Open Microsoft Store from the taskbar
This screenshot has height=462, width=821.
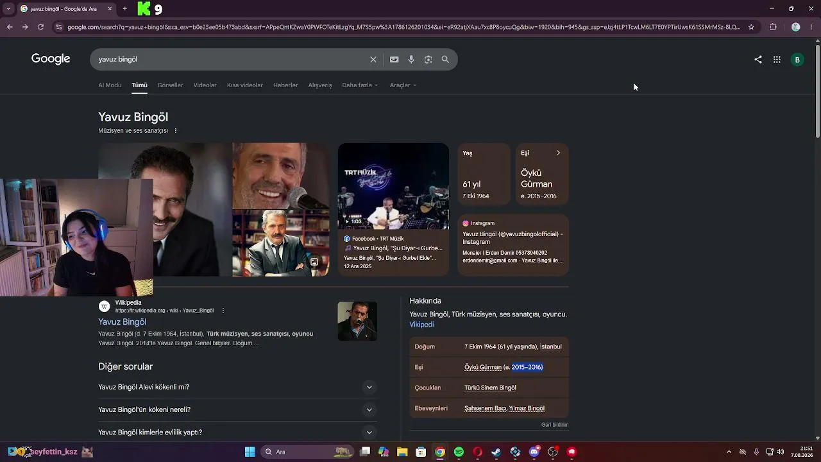421,452
